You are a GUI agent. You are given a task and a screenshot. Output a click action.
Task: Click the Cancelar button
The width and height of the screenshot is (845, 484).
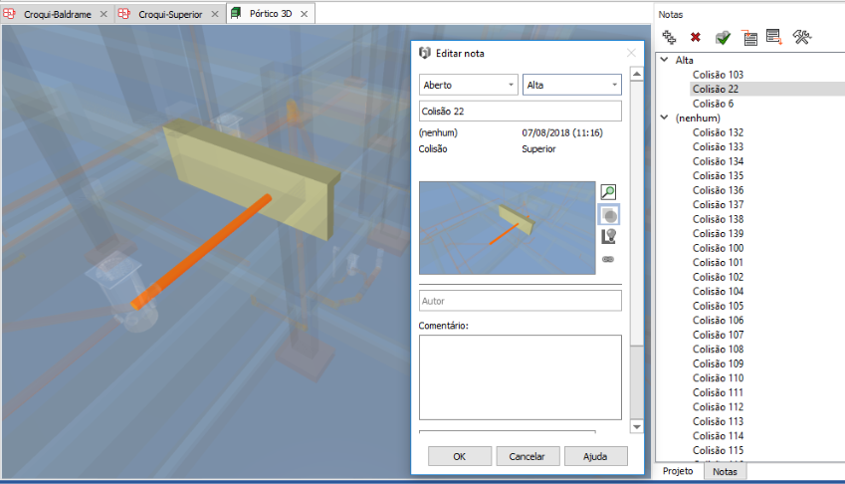tap(528, 456)
